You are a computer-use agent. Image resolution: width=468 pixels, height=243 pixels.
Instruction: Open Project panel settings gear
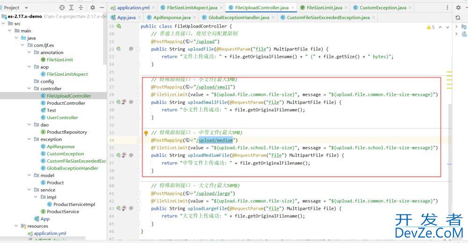pos(93,7)
